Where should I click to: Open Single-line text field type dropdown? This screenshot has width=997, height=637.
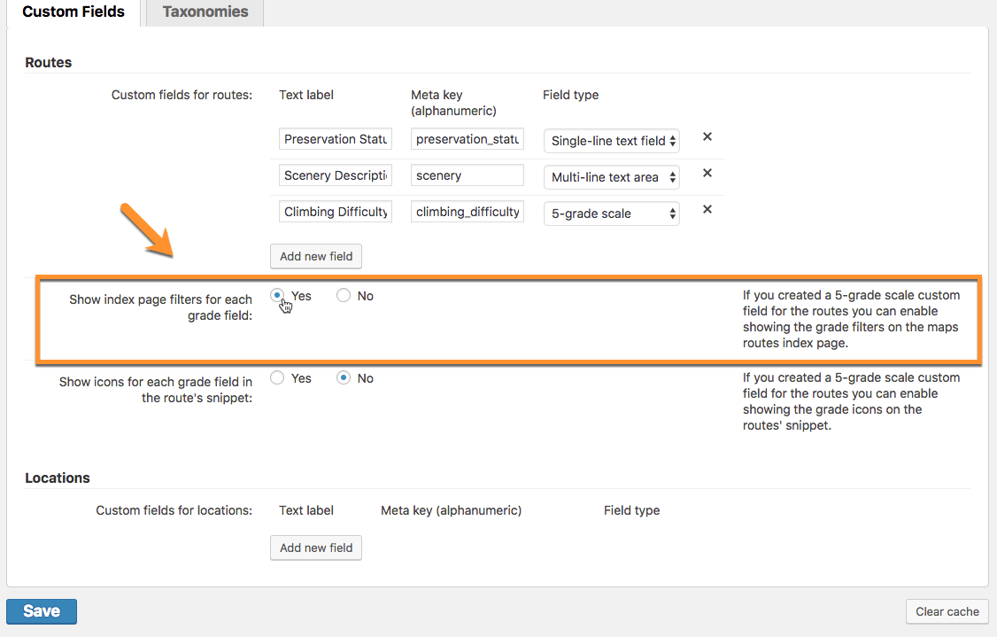[x=611, y=140]
